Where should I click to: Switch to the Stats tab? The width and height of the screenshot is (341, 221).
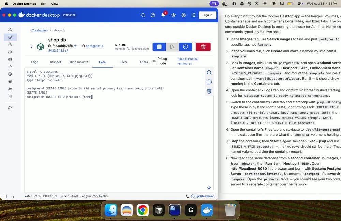144,62
